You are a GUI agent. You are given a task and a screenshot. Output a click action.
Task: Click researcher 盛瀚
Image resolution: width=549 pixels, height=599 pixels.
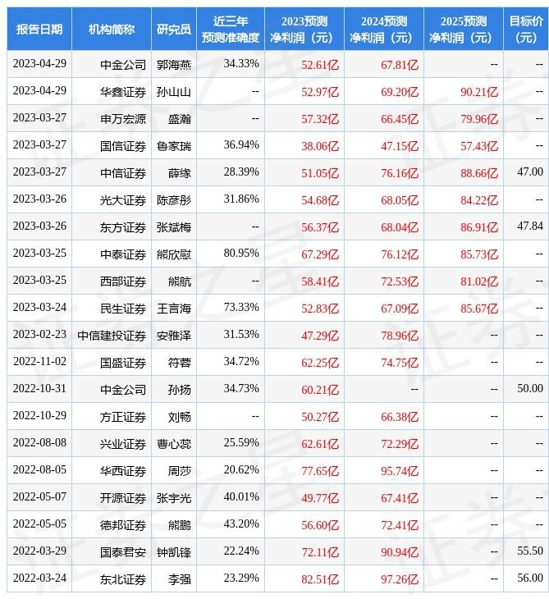[x=180, y=119]
